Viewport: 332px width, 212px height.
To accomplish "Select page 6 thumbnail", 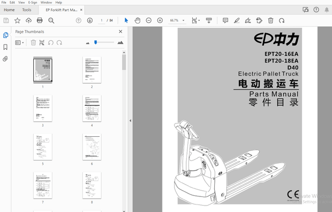I will click(92, 147).
